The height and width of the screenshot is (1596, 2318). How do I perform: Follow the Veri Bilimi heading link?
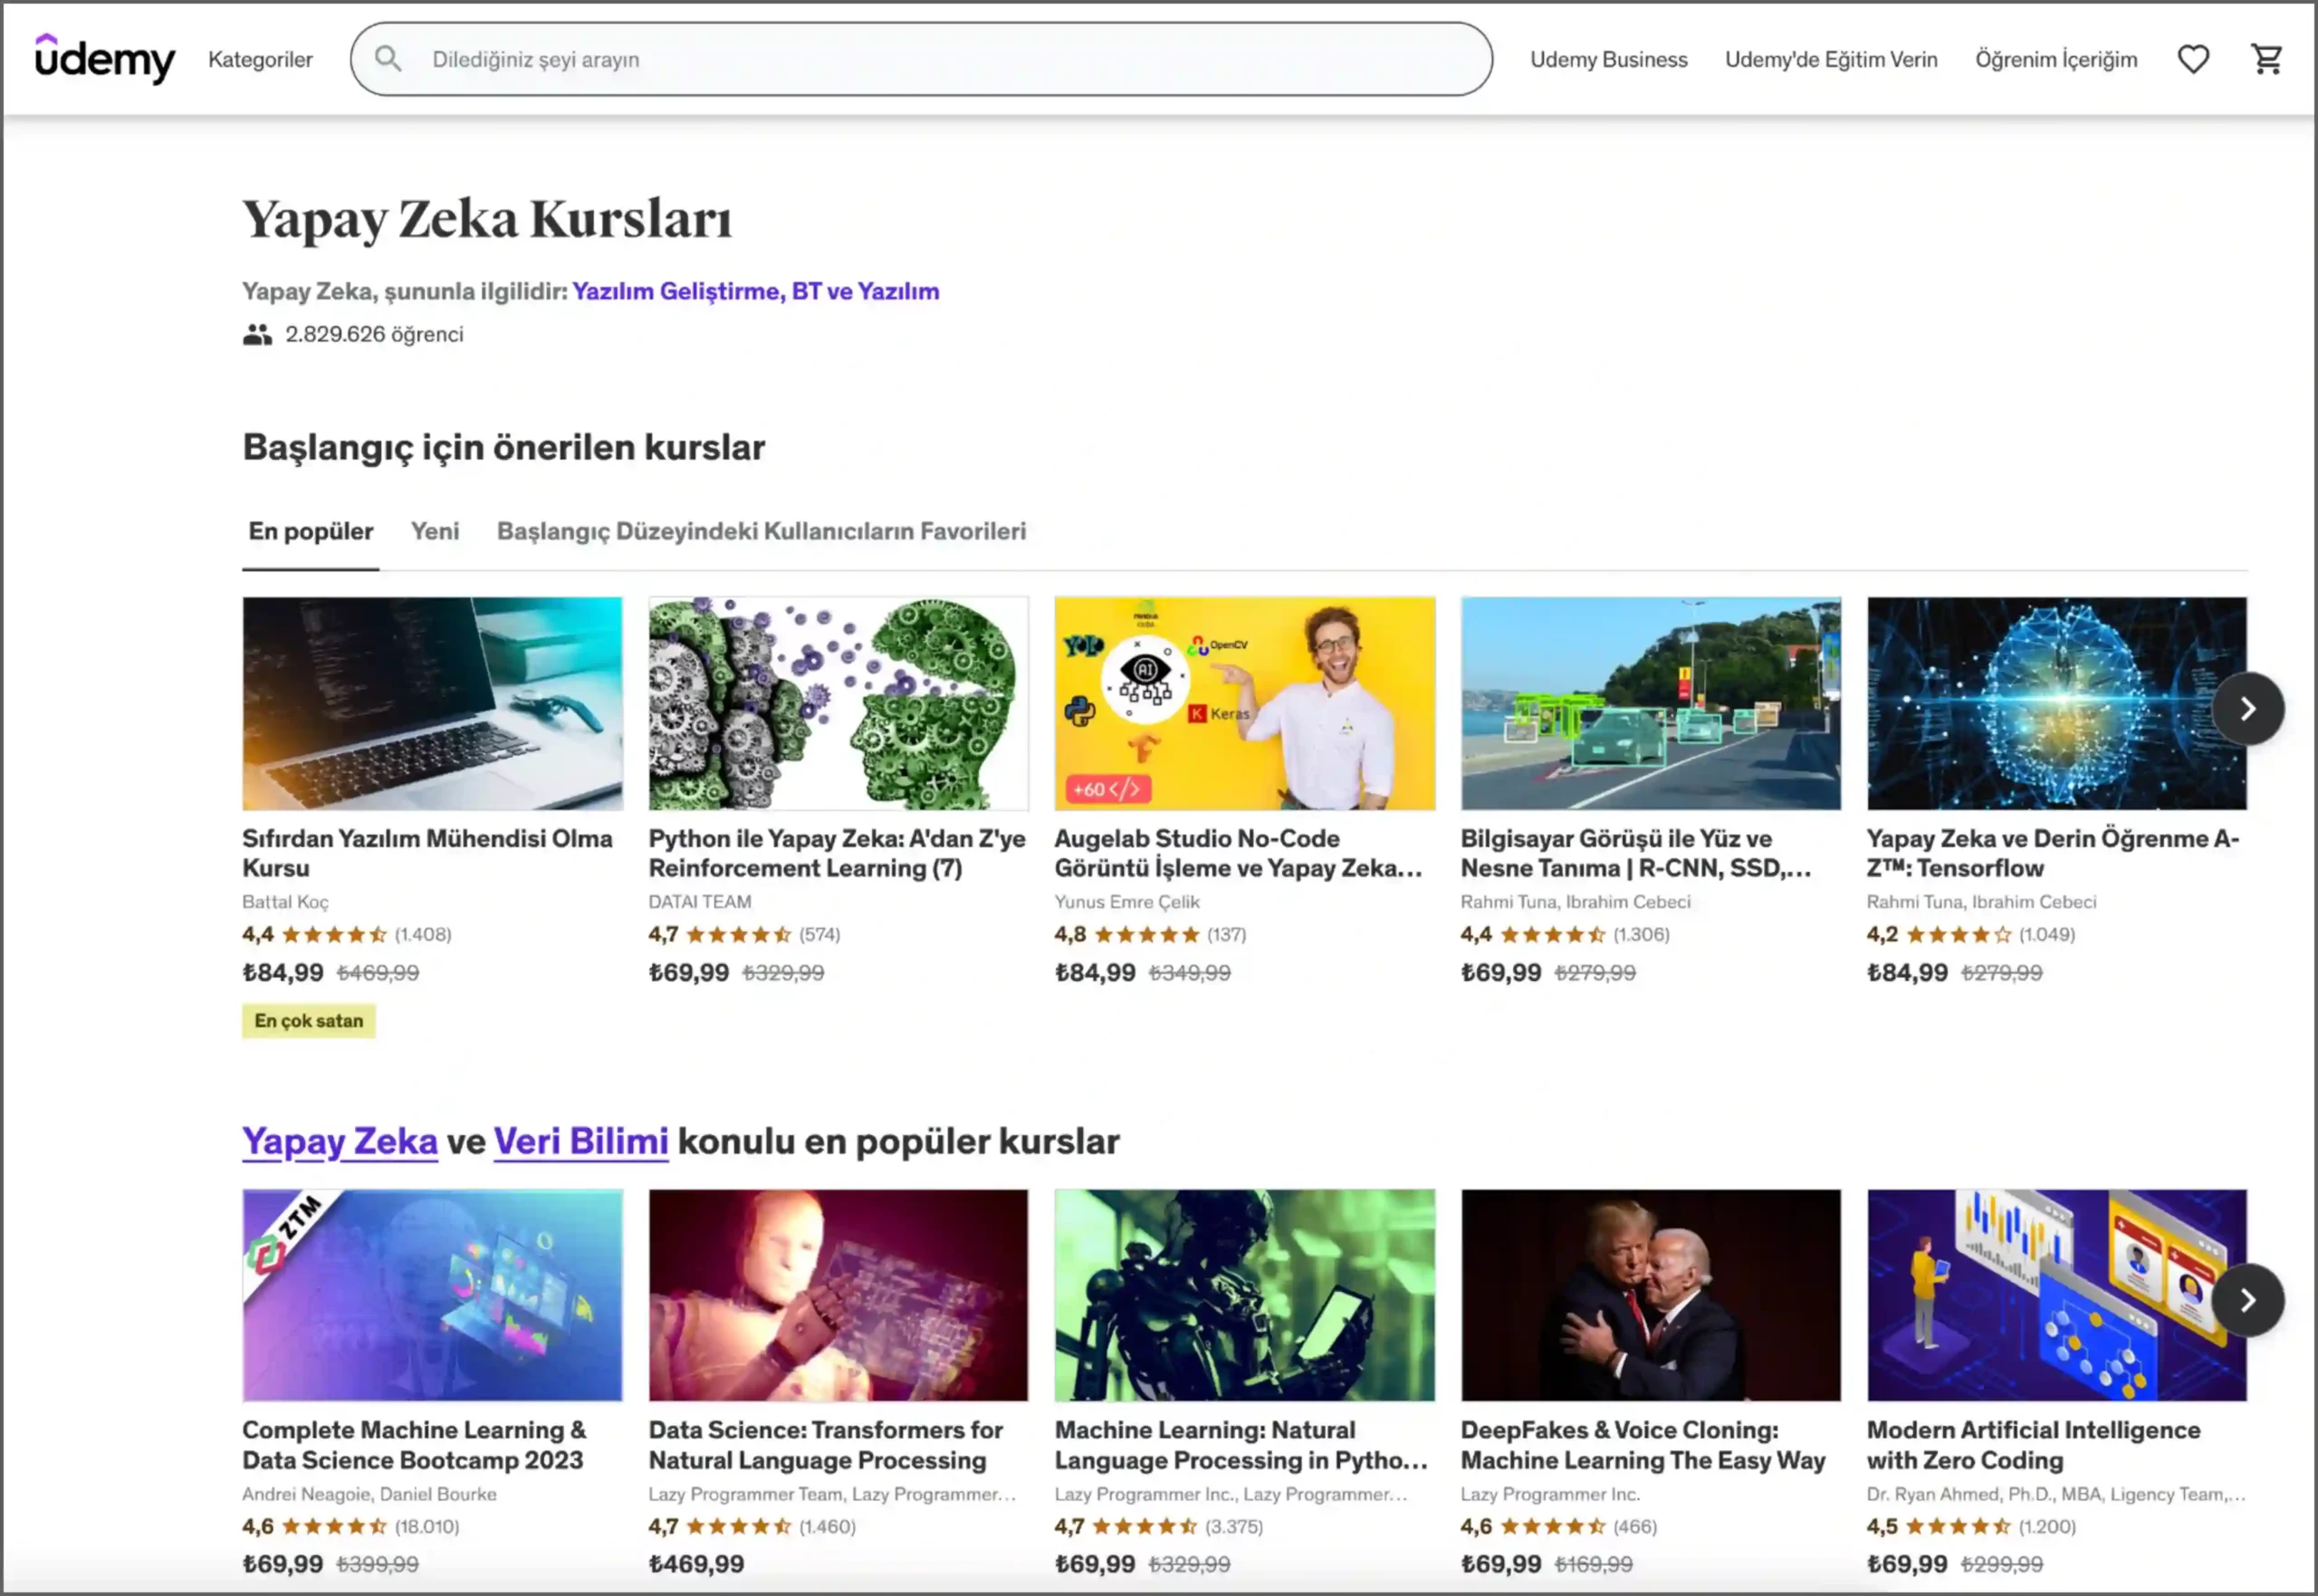[x=581, y=1141]
